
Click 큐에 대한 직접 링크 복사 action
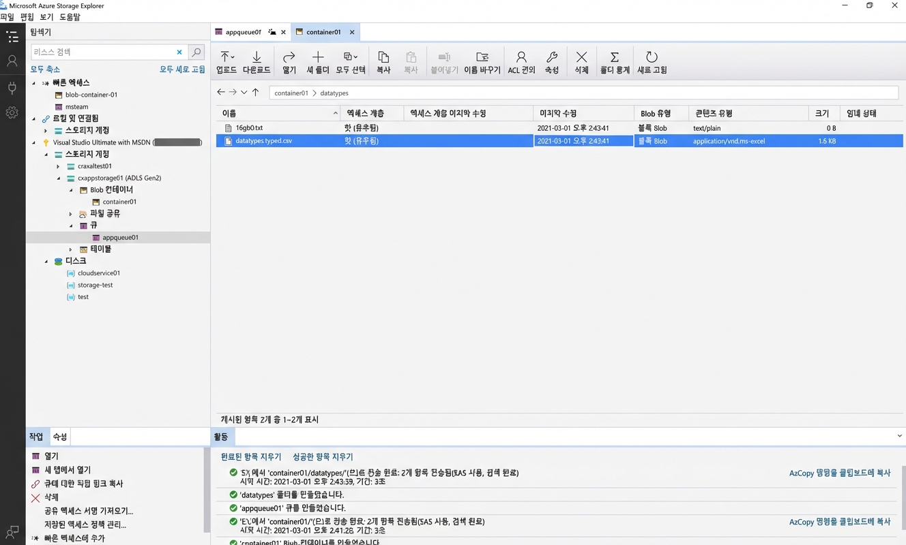[84, 484]
